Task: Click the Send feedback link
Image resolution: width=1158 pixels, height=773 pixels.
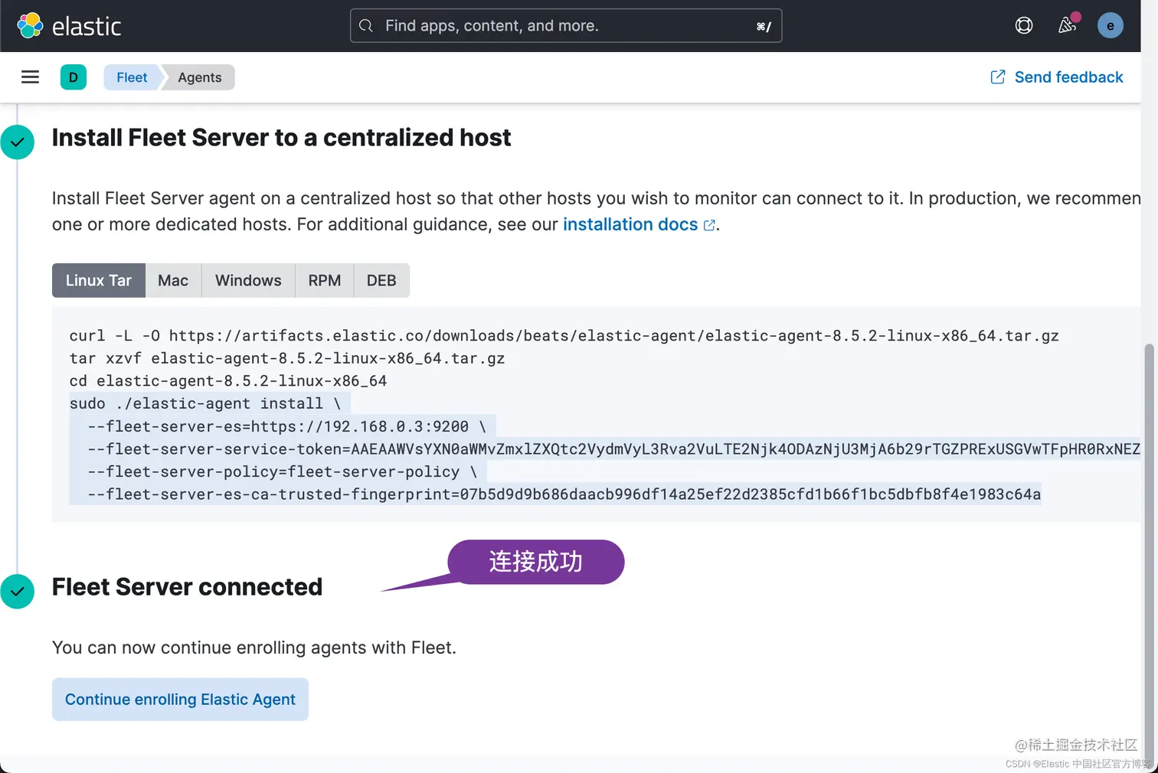Action: (1068, 77)
